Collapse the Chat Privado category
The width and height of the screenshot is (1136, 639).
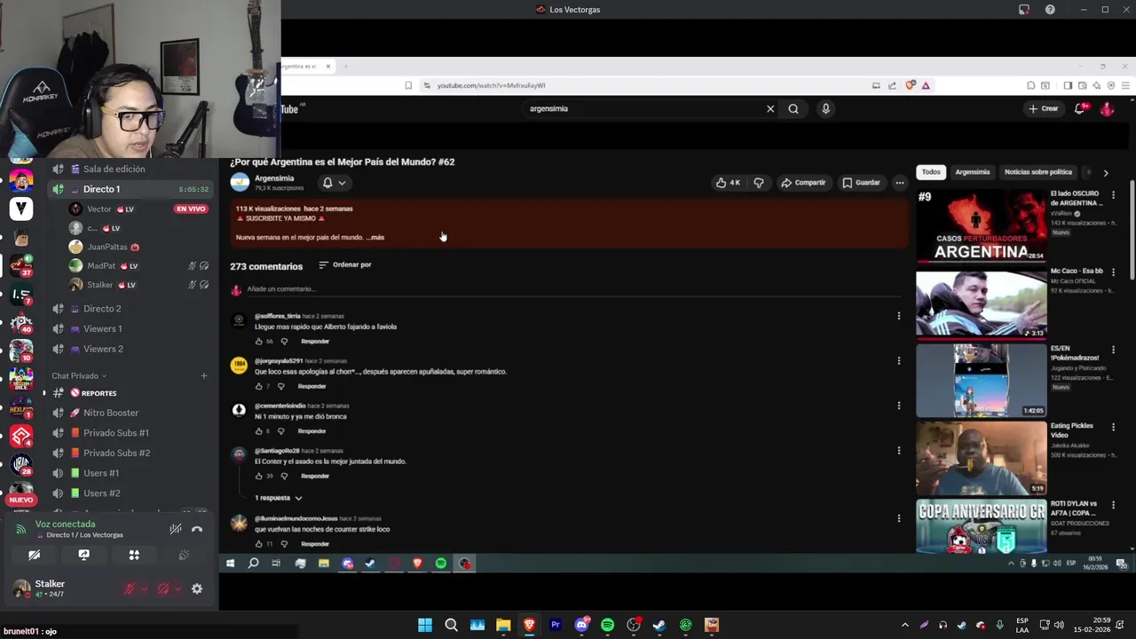(x=78, y=375)
